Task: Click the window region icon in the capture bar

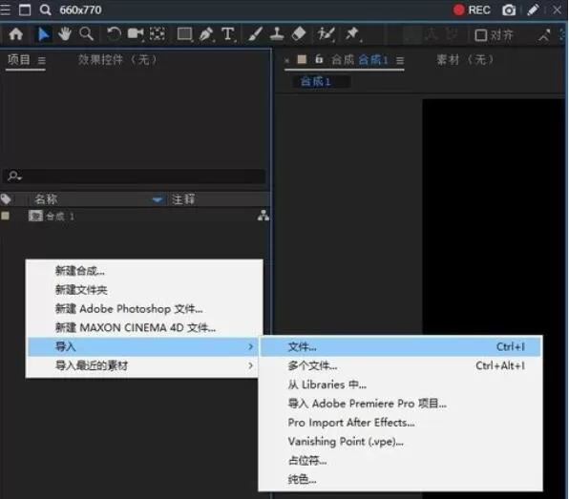Action: pyautogui.click(x=25, y=10)
